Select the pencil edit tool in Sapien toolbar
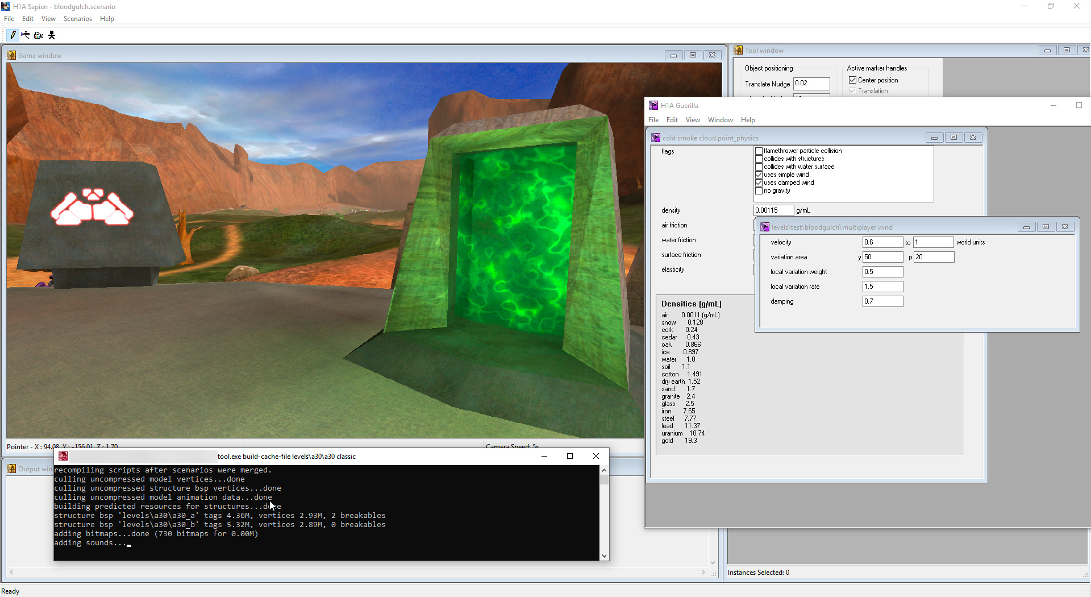The width and height of the screenshot is (1091, 597). pos(13,35)
